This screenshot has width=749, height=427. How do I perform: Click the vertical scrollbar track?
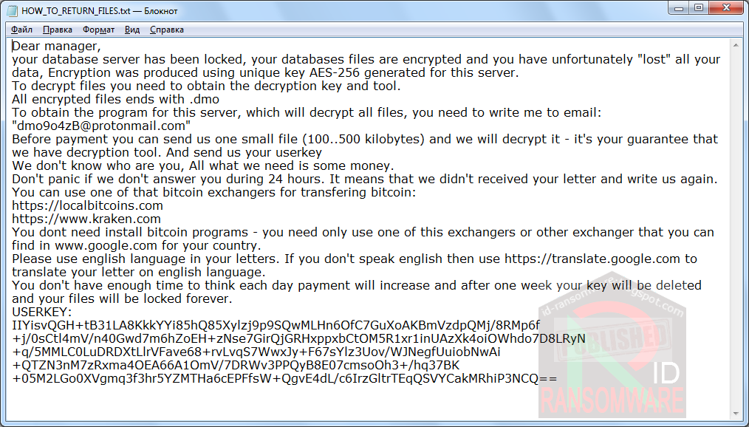(x=736, y=229)
